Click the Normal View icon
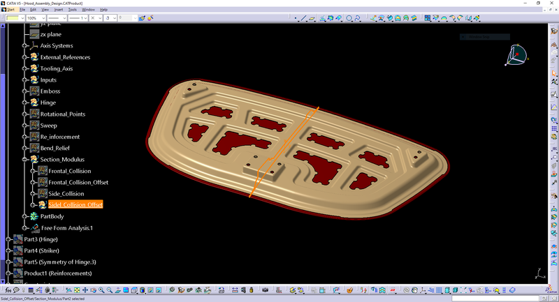Viewport: 559px width, 302px height. [x=118, y=290]
